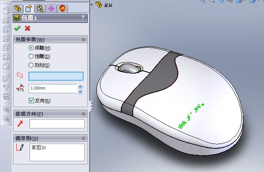Select 草图30 in the source sketch list
Image resolution: width=264 pixels, height=172 pixels.
point(38,148)
